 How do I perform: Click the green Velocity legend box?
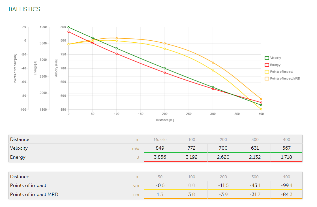[267, 58]
